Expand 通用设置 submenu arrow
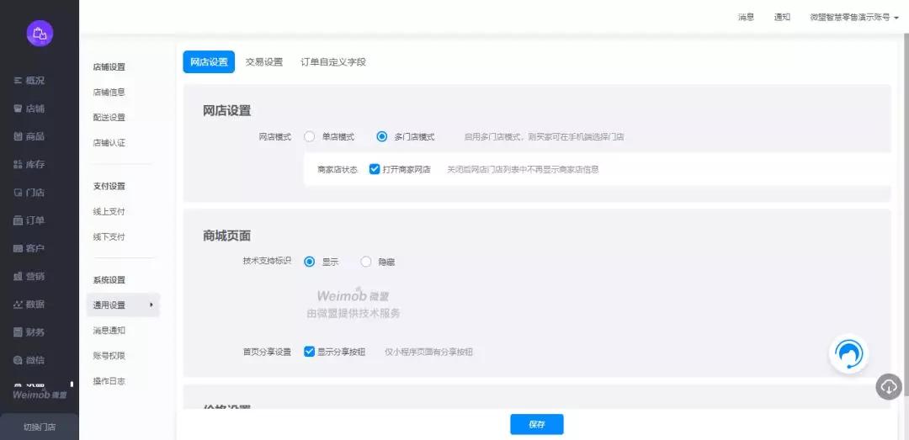 pyautogui.click(x=151, y=305)
